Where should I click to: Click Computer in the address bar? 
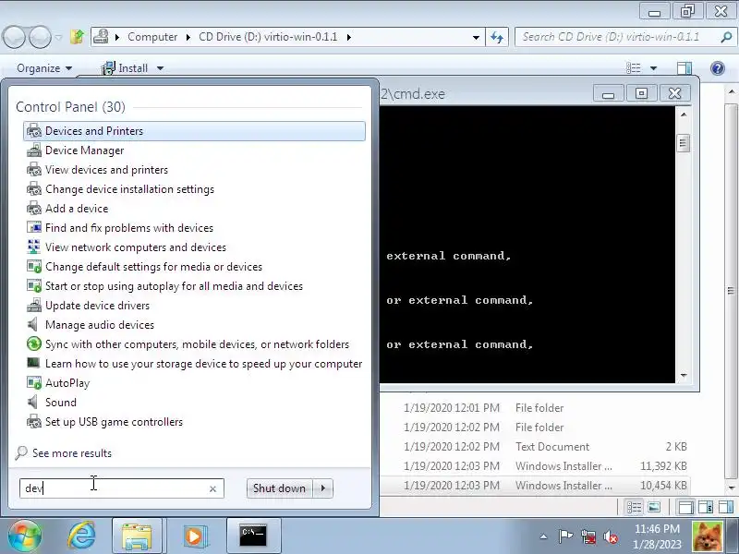[152, 37]
